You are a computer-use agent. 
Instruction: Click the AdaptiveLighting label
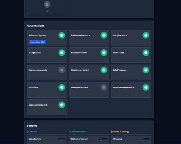[37, 35]
